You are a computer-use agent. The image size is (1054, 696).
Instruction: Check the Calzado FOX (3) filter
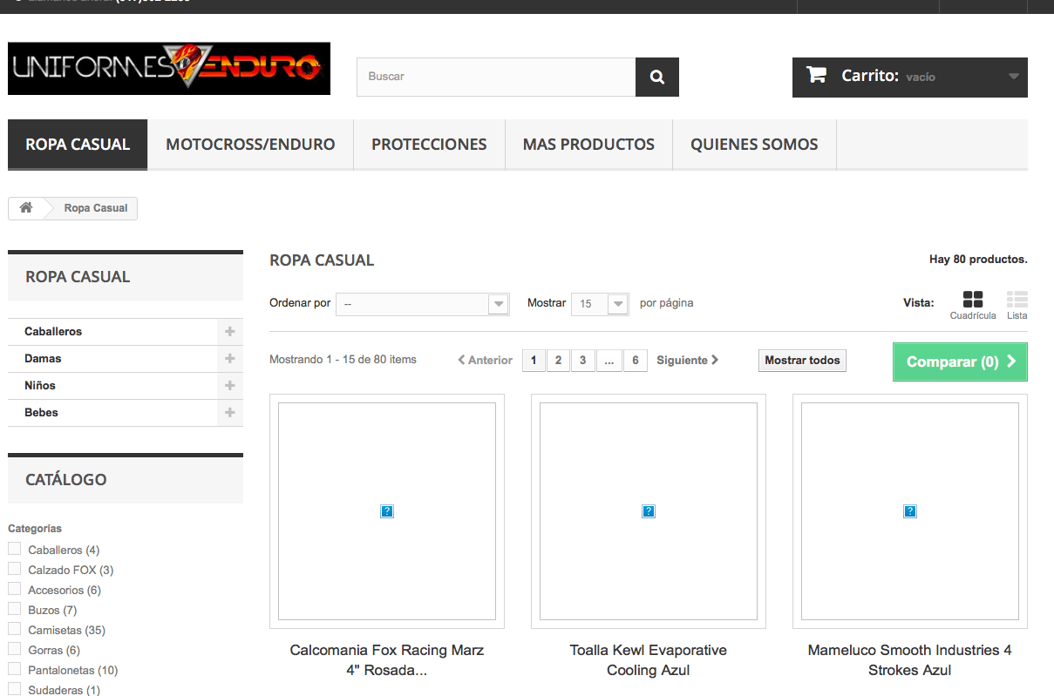point(14,569)
